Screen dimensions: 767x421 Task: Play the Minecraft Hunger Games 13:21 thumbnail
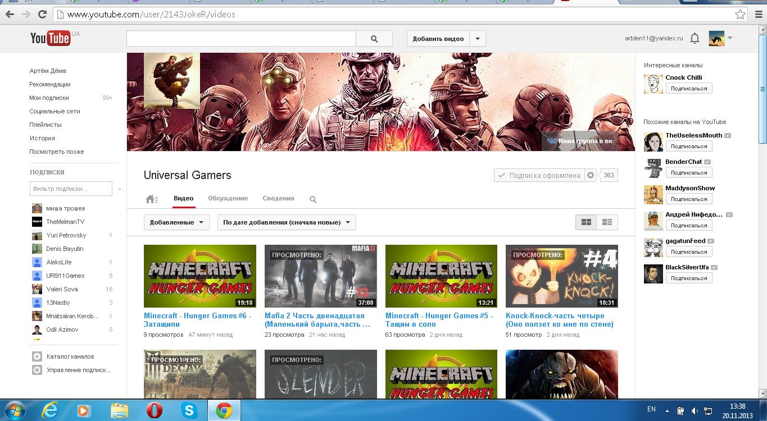point(441,276)
